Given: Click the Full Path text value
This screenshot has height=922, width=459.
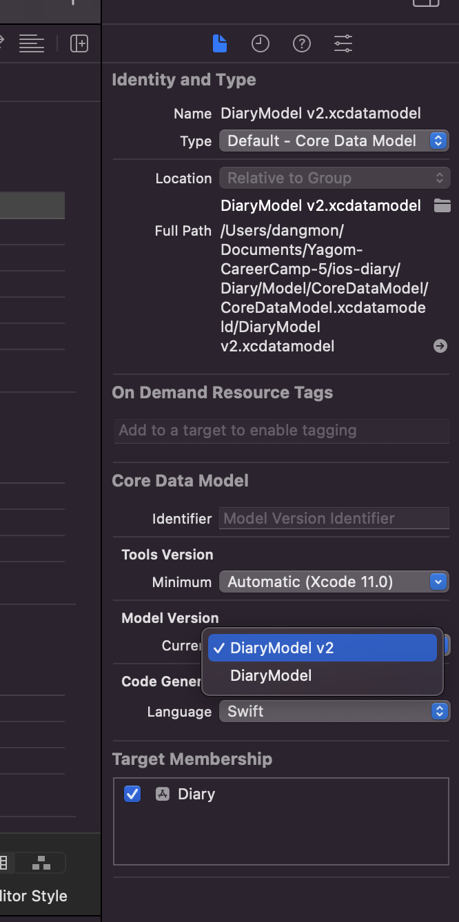Looking at the screenshot, I should pyautogui.click(x=323, y=288).
